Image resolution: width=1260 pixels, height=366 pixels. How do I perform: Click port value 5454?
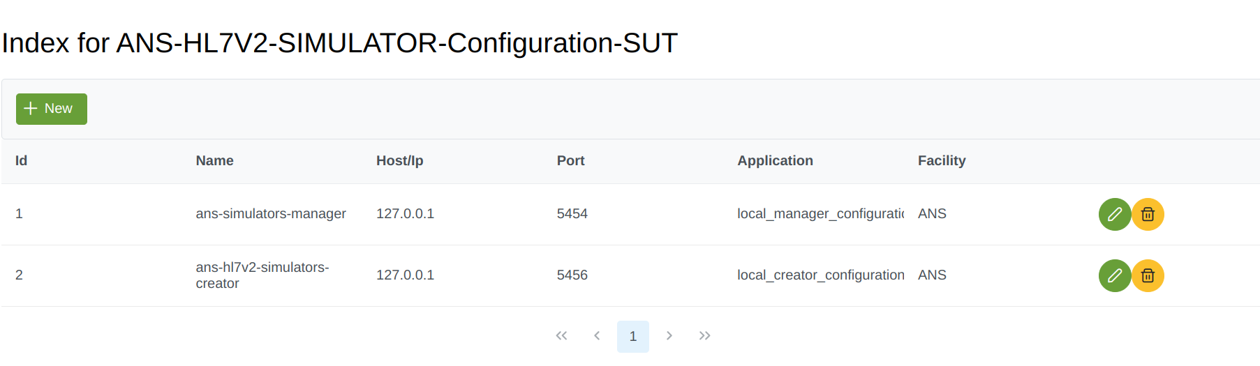pyautogui.click(x=572, y=214)
